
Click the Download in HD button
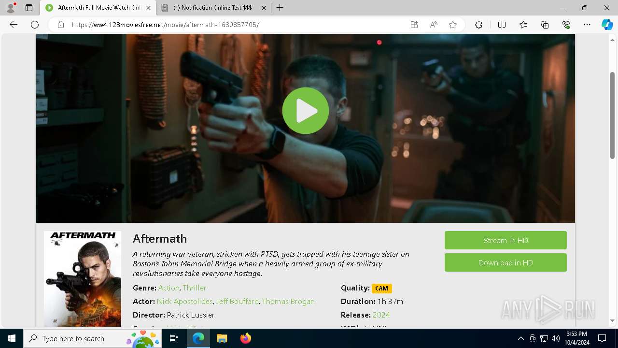pos(506,262)
